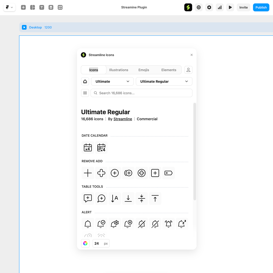Screen dimensions: 273x273
Task: Open the hamburger categories menu
Action: pyautogui.click(x=85, y=93)
